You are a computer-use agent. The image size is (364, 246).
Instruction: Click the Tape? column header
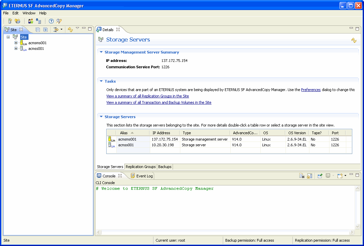tap(319, 133)
